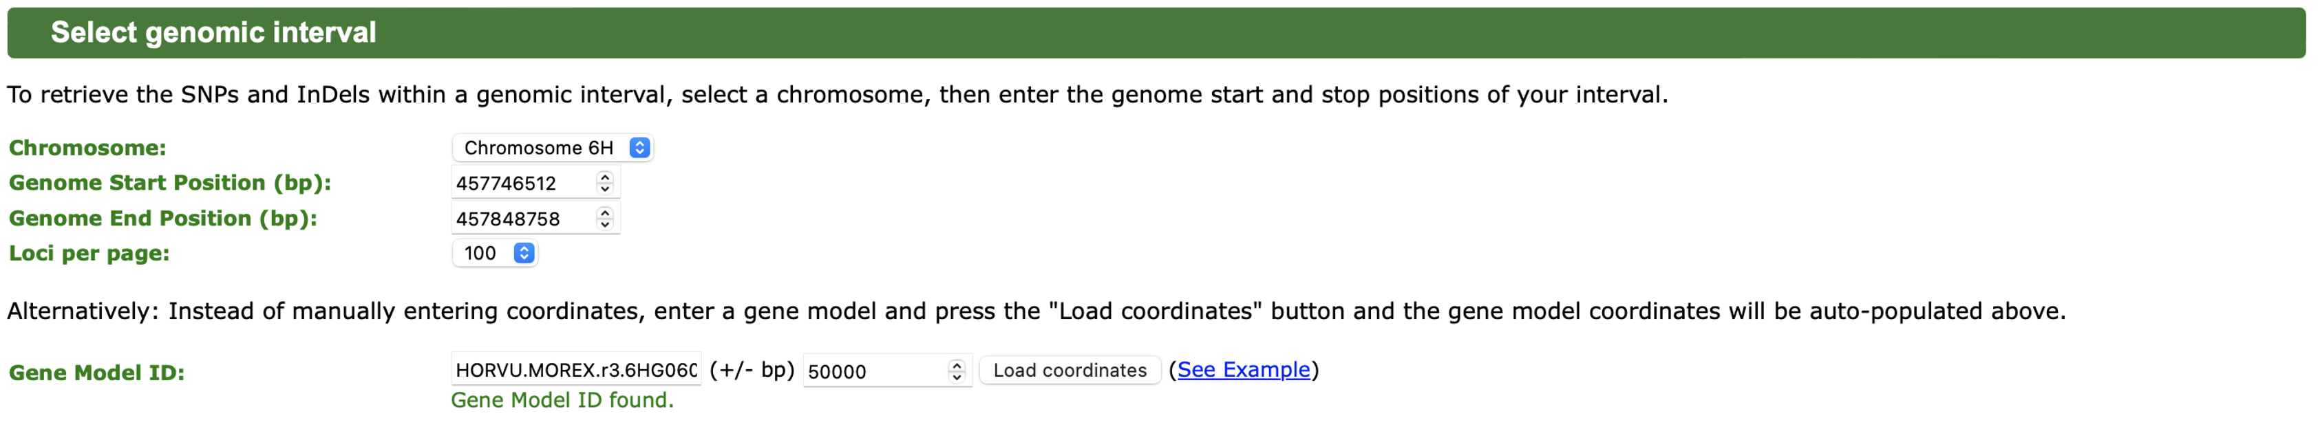Click the Gene Model ID found message
This screenshot has width=2318, height=429.
(x=562, y=400)
